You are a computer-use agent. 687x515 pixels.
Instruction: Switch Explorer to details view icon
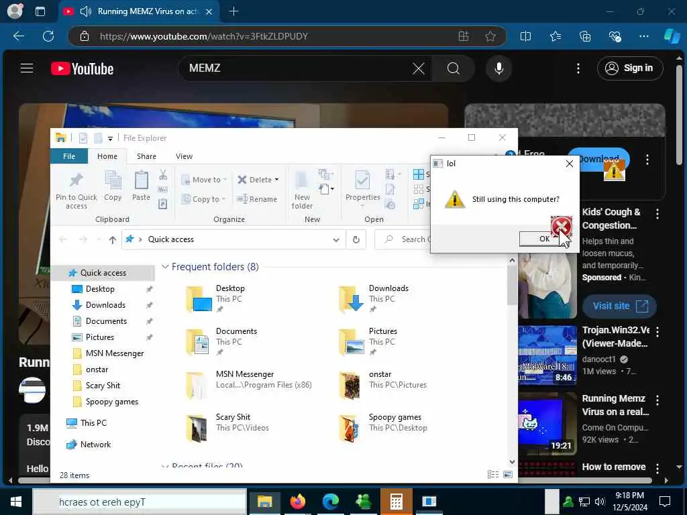(x=493, y=475)
